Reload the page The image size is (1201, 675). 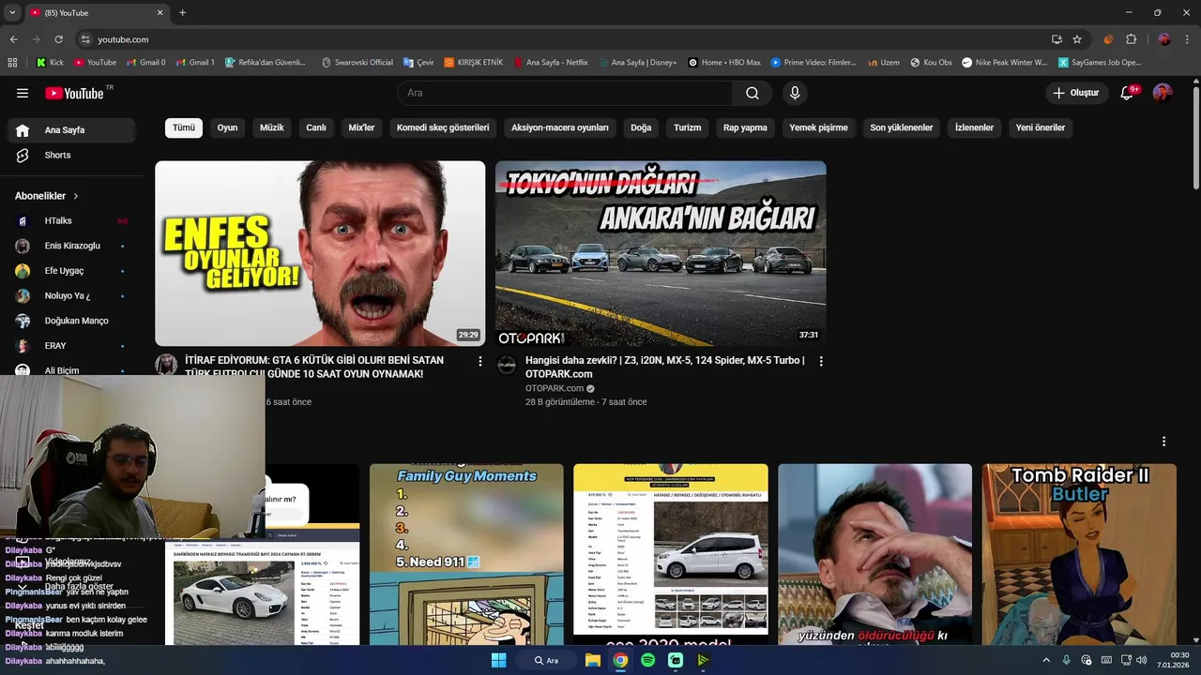point(58,39)
